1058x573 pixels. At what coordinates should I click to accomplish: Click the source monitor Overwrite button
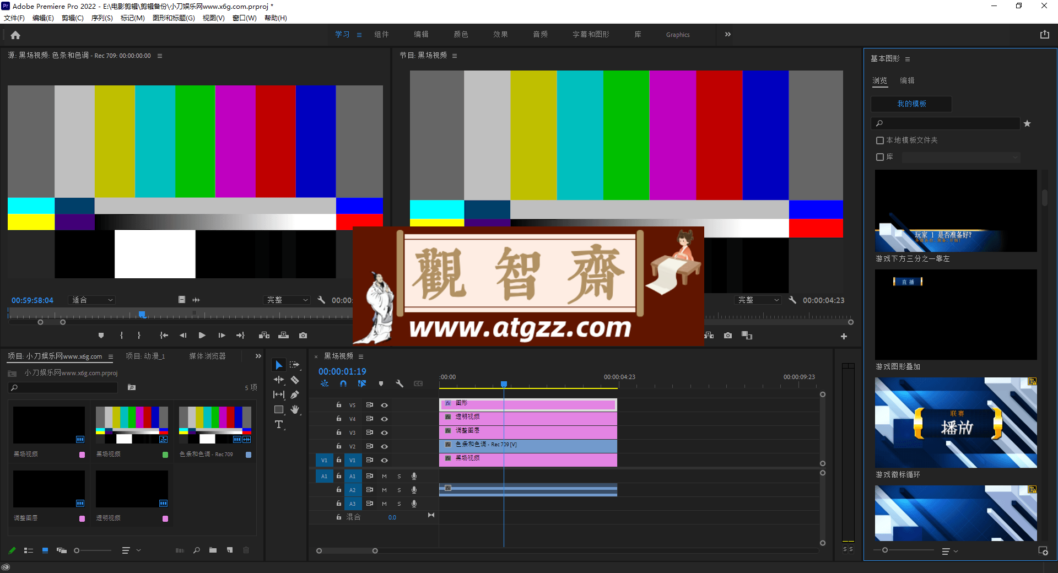pyautogui.click(x=283, y=335)
